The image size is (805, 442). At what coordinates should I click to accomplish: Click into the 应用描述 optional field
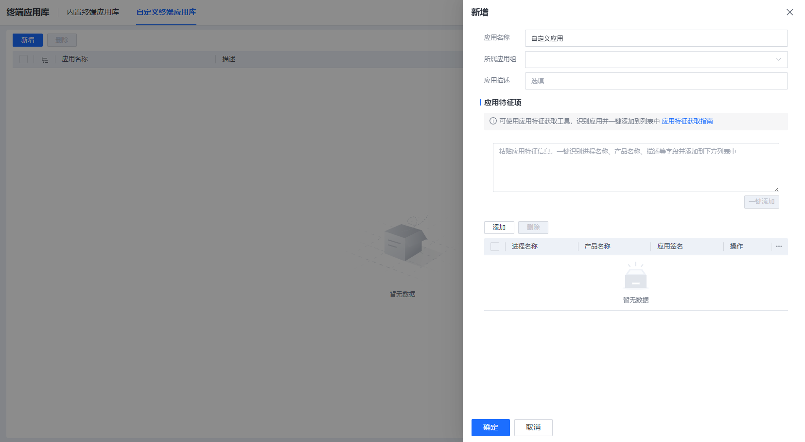(x=656, y=81)
